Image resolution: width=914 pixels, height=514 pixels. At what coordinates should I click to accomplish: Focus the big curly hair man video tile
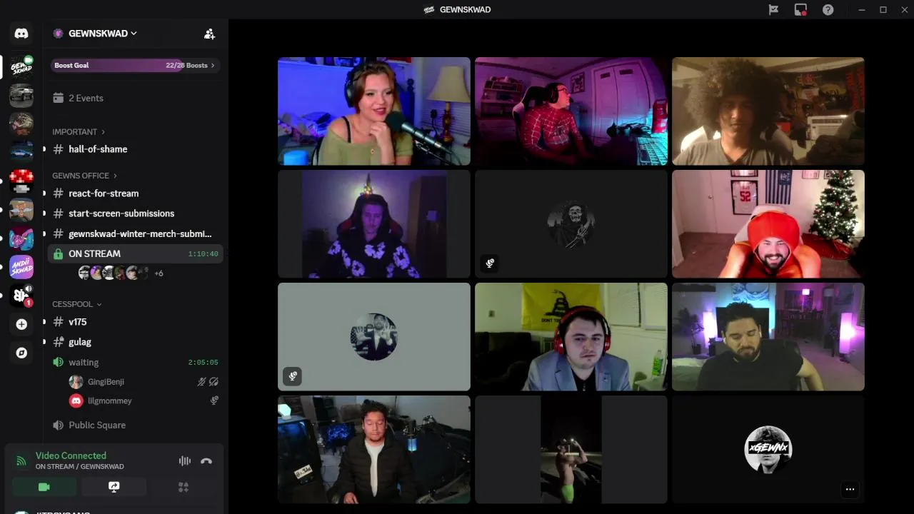[768, 111]
